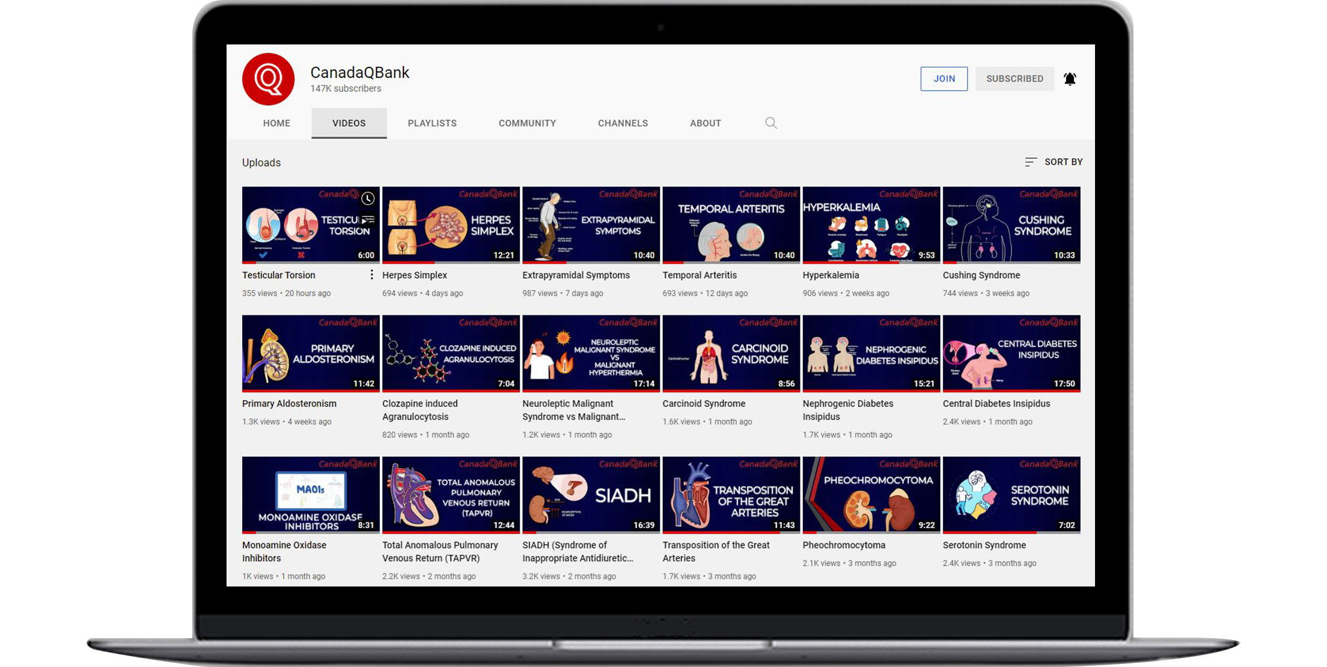This screenshot has height=667, width=1327.
Task: Open Carcinoid Syndrome video title
Action: [704, 404]
